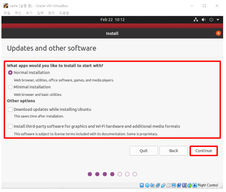The height and width of the screenshot is (192, 226).
Task: Click the Ubuntu volume speaker icon
Action: 203,20
